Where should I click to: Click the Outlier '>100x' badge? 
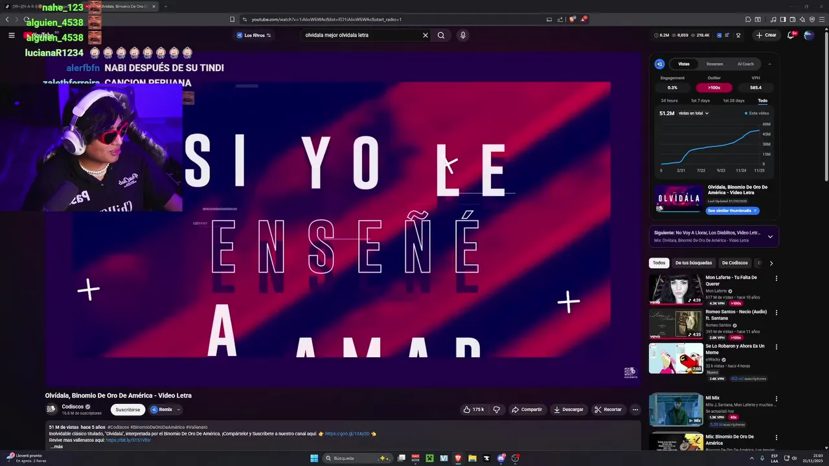[714, 87]
